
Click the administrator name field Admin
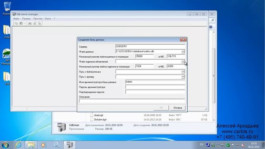click(155, 82)
